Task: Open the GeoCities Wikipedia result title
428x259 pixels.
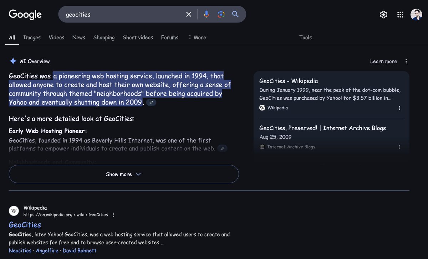Action: coord(25,225)
